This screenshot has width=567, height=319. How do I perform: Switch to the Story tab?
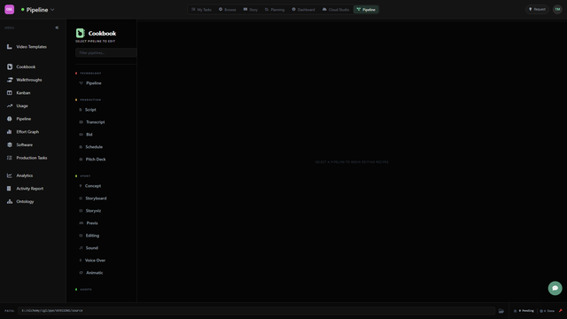coord(250,10)
